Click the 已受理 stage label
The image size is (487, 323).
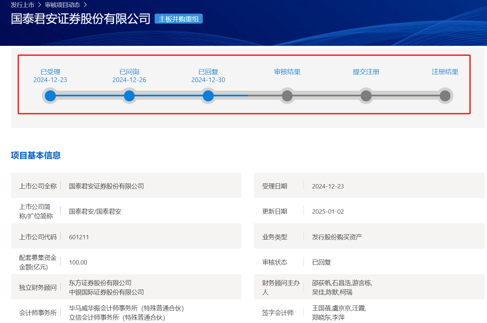(x=50, y=72)
